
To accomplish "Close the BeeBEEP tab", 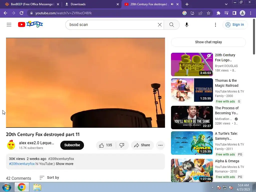I will (x=58, y=4).
